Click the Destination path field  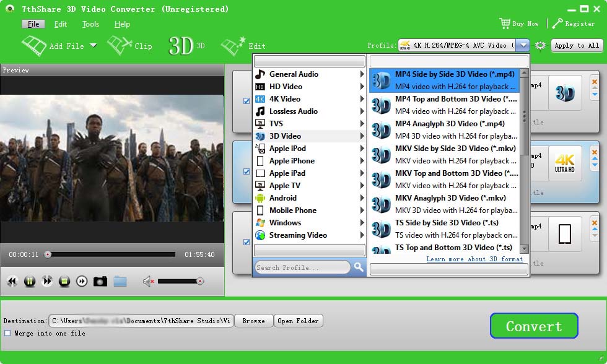(141, 321)
